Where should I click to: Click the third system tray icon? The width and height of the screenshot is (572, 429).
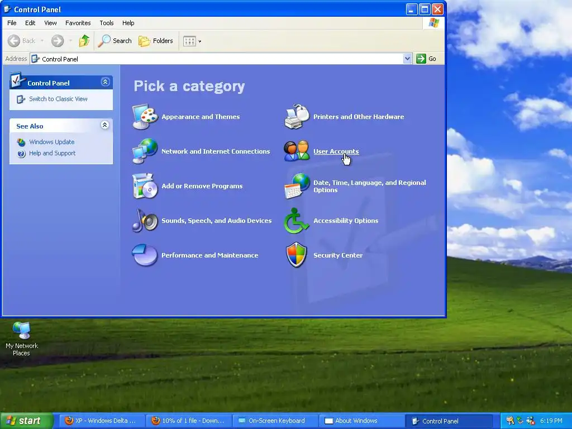coord(531,421)
